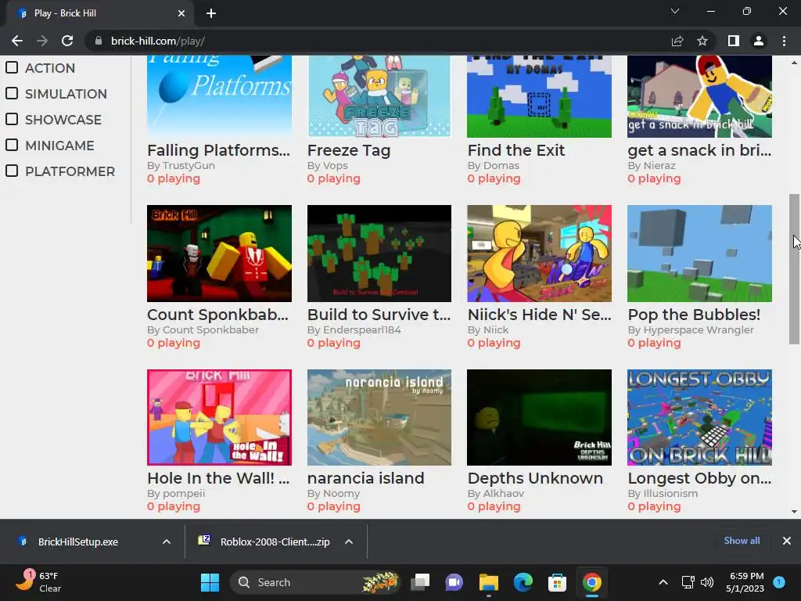Screen dimensions: 801x601
Task: Click the Depths Unknown title
Action: coord(535,478)
